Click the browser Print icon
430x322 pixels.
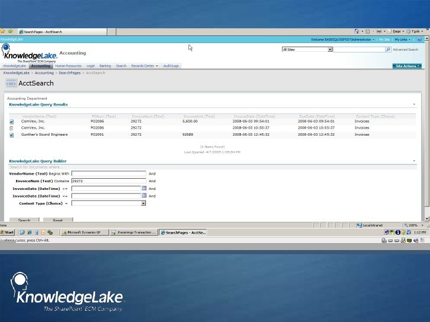pyautogui.click(x=379, y=31)
